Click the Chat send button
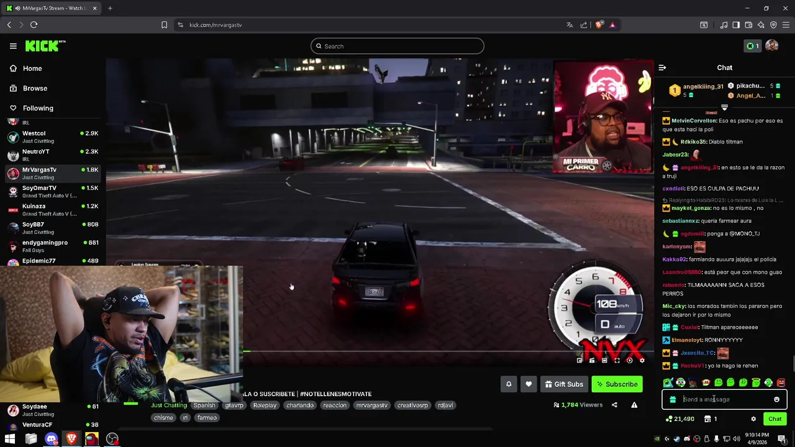 point(775,419)
